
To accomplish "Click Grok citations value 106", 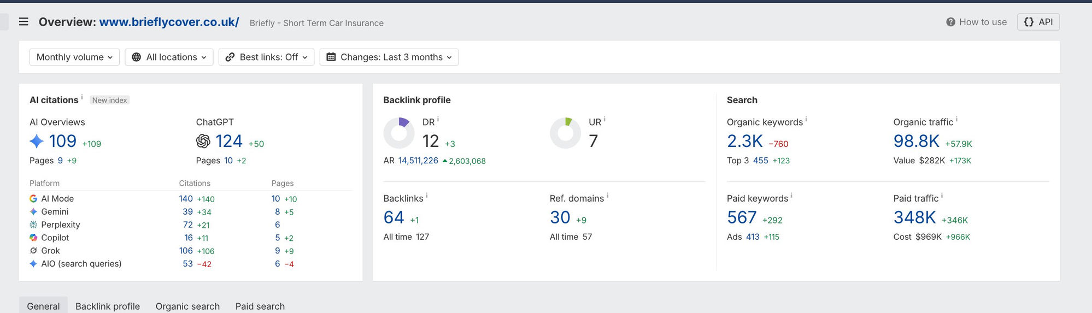I will pyautogui.click(x=186, y=251).
